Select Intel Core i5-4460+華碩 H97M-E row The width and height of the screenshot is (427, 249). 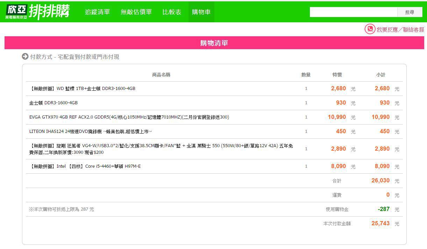click(214, 166)
